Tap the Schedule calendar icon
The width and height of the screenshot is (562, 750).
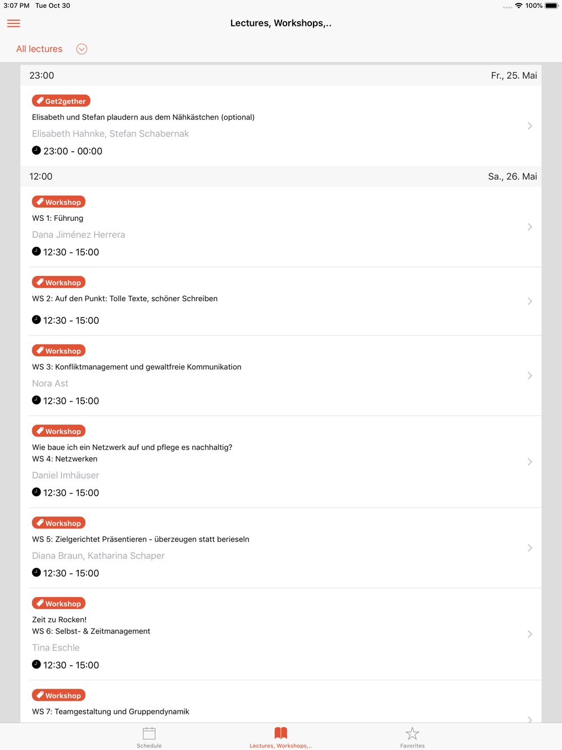149,733
